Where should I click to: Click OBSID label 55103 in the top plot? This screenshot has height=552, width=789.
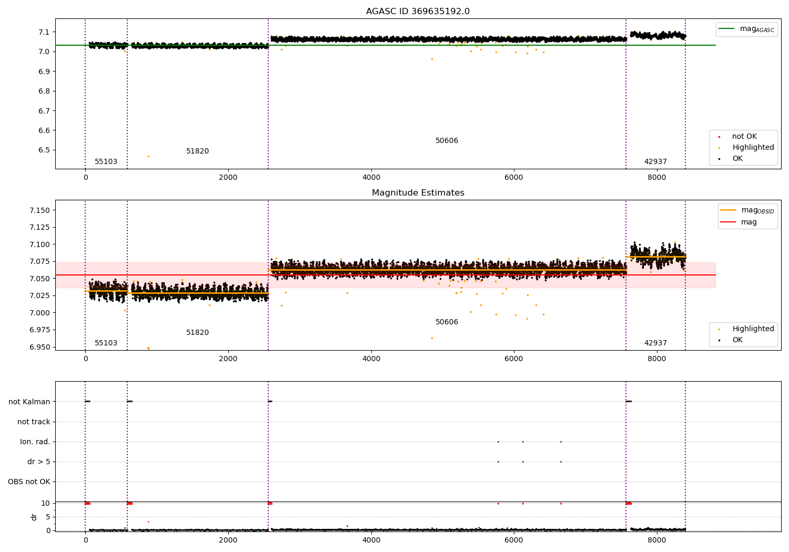pyautogui.click(x=106, y=162)
